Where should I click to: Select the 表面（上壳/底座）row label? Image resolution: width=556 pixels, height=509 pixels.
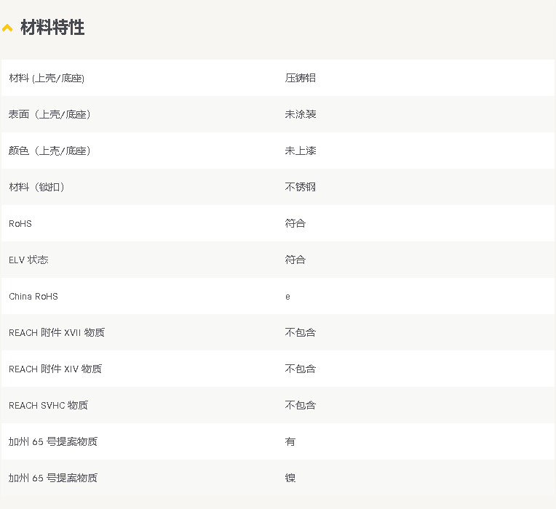coord(49,114)
